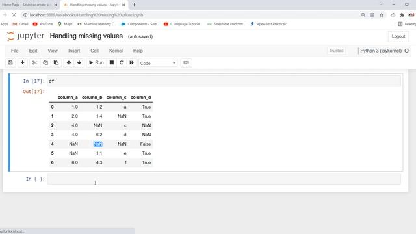This screenshot has width=416, height=234.
Task: Move selected cell up arrow
Action: click(x=69, y=63)
